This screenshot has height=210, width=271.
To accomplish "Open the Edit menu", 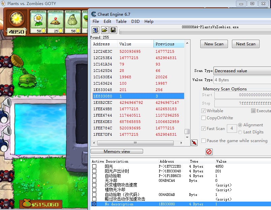I will pyautogui.click(x=107, y=22).
